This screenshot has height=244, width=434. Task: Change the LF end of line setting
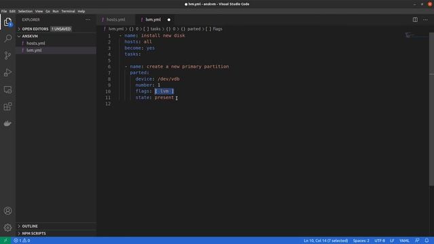pos(392,241)
